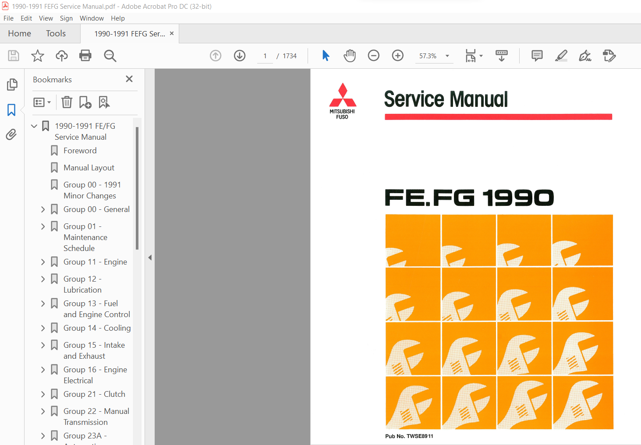Open the Help menu
This screenshot has height=445, width=641.
(x=118, y=18)
